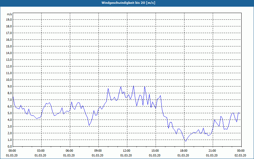The height and width of the screenshot is (159, 254).
Task: Click the 12,0 y-axis label
Action: (x=9, y=66)
